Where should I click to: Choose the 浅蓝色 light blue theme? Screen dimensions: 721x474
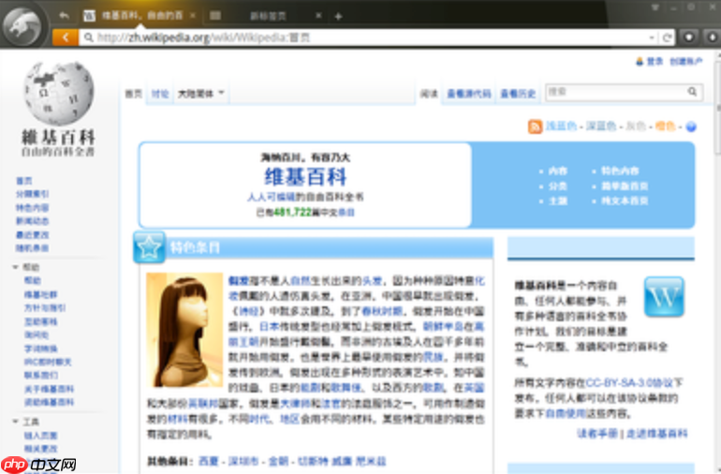[x=561, y=126]
